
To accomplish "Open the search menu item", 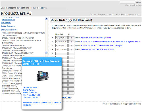I will [111, 14].
